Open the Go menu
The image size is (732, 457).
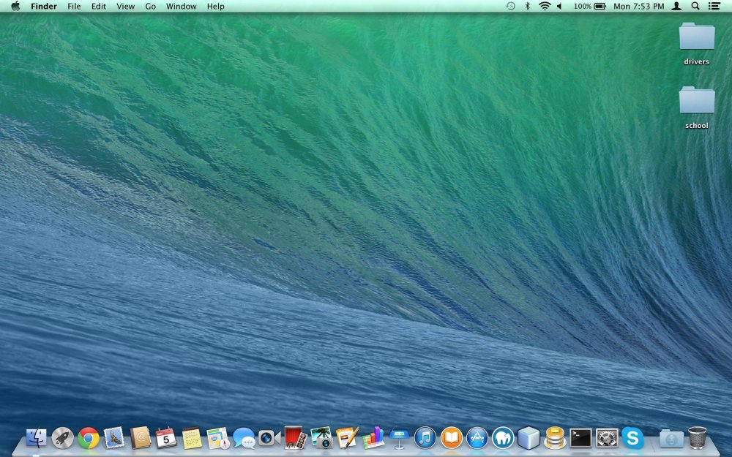click(150, 6)
